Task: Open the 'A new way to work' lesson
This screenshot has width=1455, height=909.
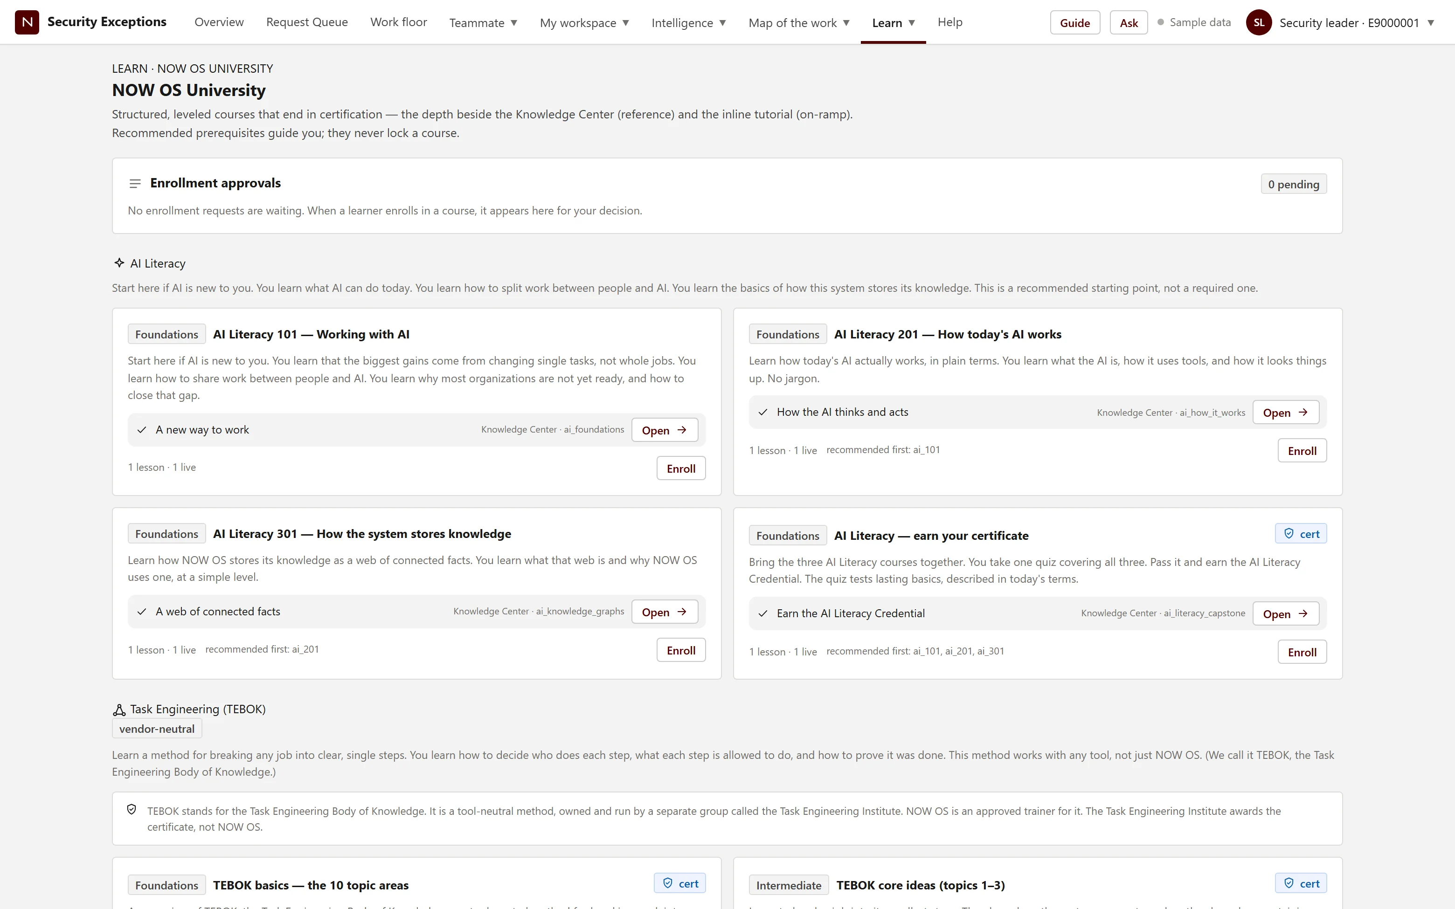Action: pyautogui.click(x=665, y=430)
